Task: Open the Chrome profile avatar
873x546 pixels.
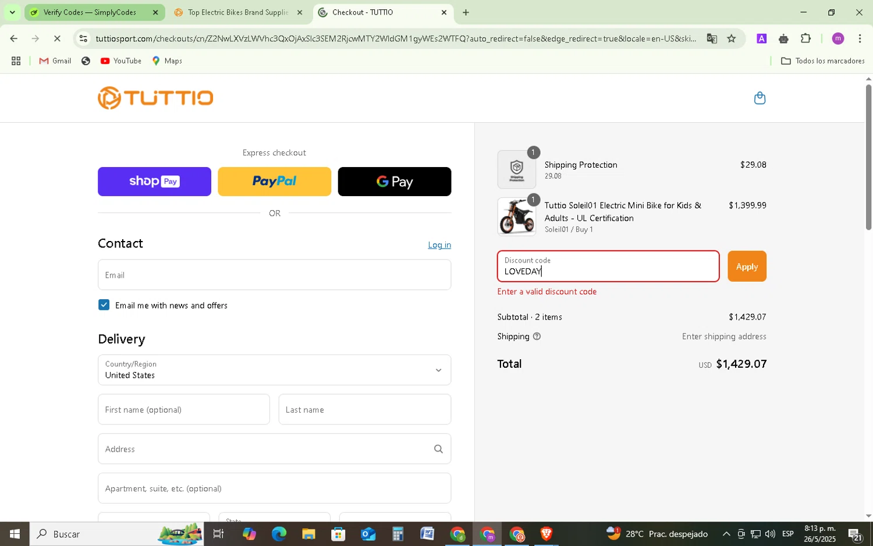Action: click(x=838, y=38)
